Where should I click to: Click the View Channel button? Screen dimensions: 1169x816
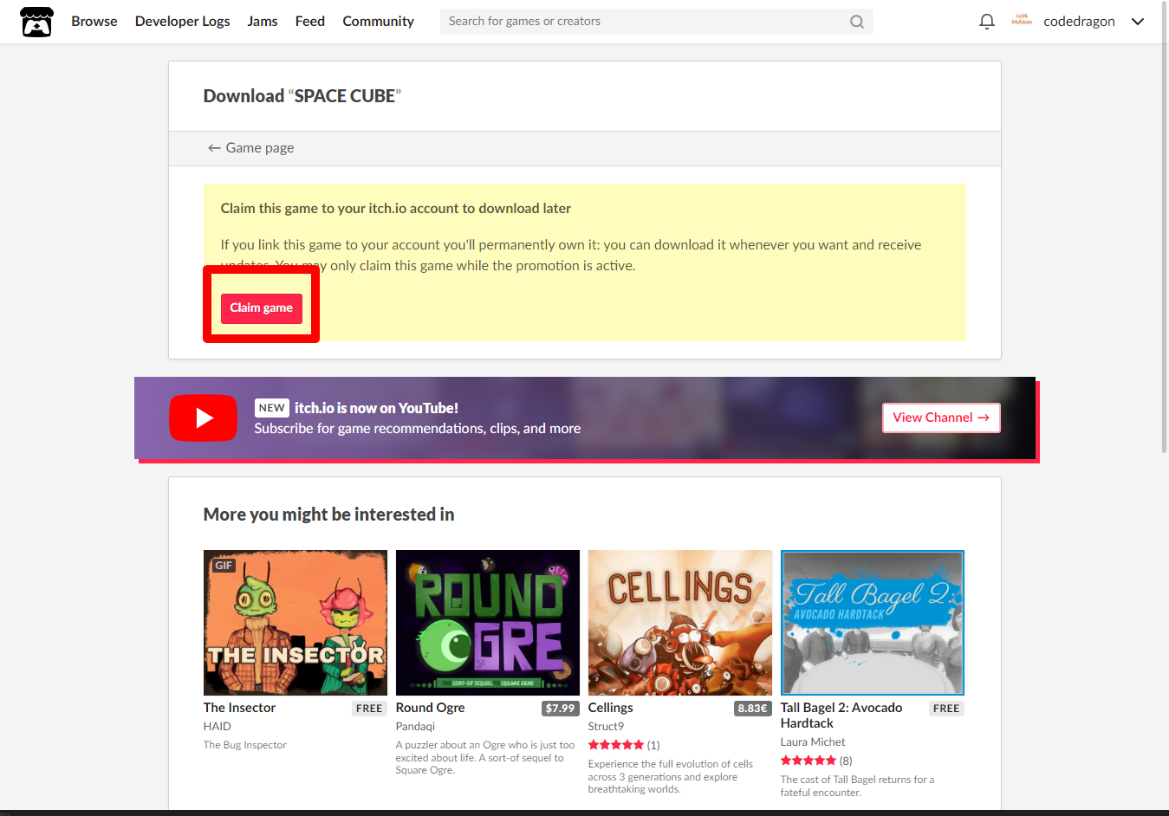(x=941, y=418)
